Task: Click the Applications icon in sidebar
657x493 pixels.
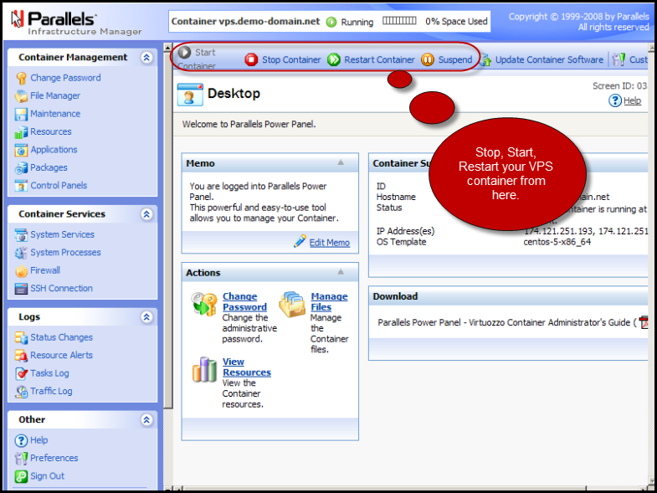Action: (x=21, y=150)
